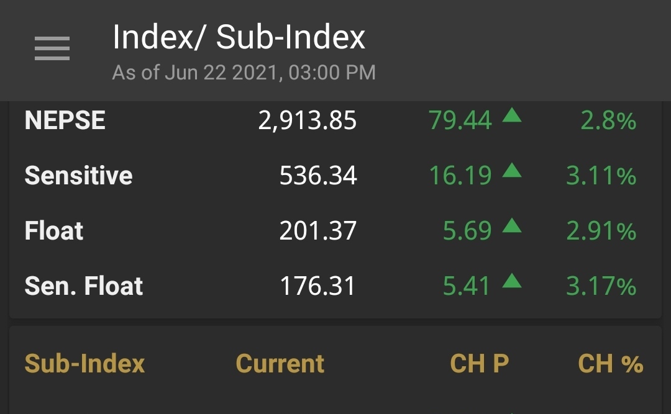This screenshot has height=414, width=671.
Task: Tap the Index/ Sub-Index page title
Action: point(239,37)
